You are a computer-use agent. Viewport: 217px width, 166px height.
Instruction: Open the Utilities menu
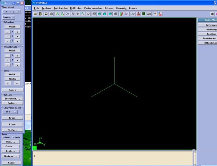click(x=76, y=8)
